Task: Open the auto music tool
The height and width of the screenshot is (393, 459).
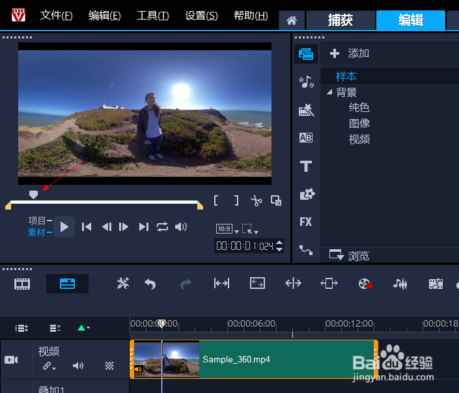Action: (436, 284)
